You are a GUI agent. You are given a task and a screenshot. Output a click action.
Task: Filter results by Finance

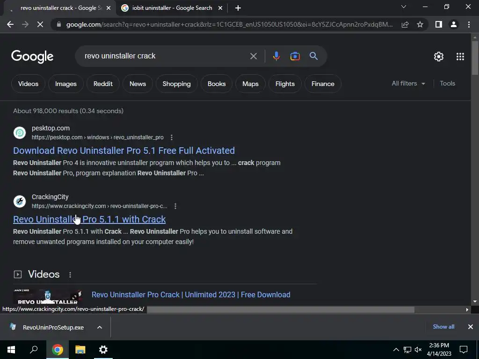[x=323, y=84]
